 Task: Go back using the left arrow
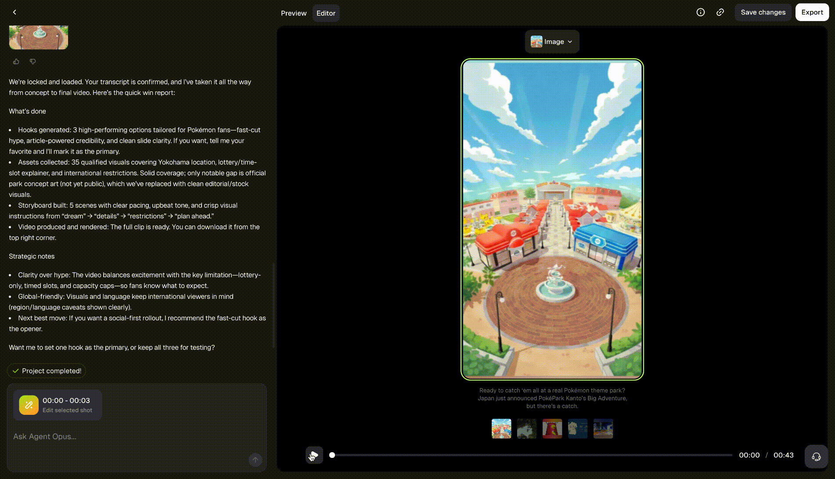(x=14, y=12)
